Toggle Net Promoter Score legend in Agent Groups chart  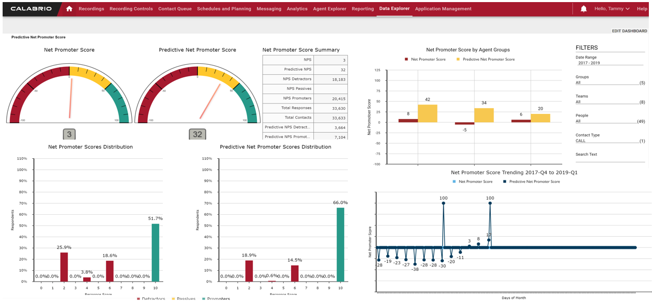(425, 60)
